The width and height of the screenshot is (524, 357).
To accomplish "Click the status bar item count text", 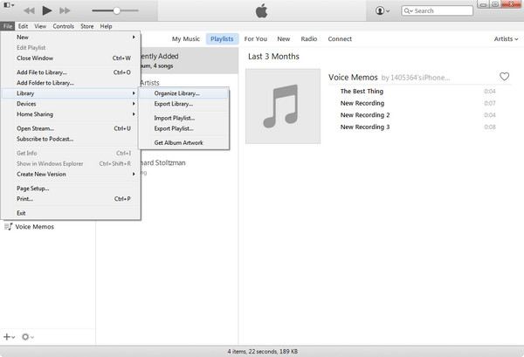I will (262, 352).
